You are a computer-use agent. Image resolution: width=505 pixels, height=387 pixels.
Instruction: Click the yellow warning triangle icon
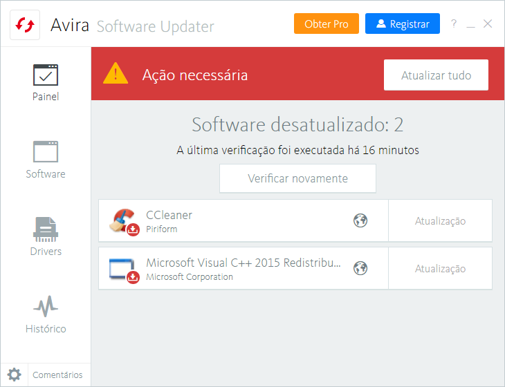coord(116,73)
